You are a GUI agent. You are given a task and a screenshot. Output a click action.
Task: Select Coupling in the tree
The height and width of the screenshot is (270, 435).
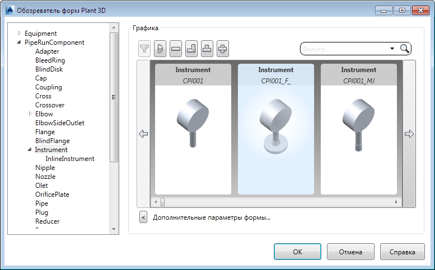tap(49, 87)
